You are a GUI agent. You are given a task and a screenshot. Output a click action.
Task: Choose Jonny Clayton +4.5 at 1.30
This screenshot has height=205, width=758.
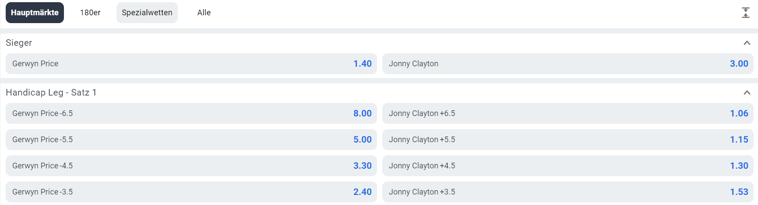pyautogui.click(x=568, y=166)
